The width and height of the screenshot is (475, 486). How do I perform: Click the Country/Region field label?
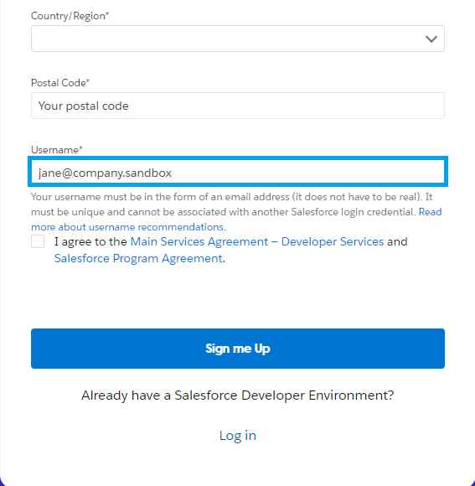pos(70,16)
